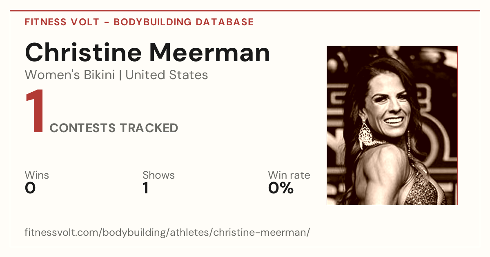Click the United States country text
The width and height of the screenshot is (490, 257).
pos(167,75)
